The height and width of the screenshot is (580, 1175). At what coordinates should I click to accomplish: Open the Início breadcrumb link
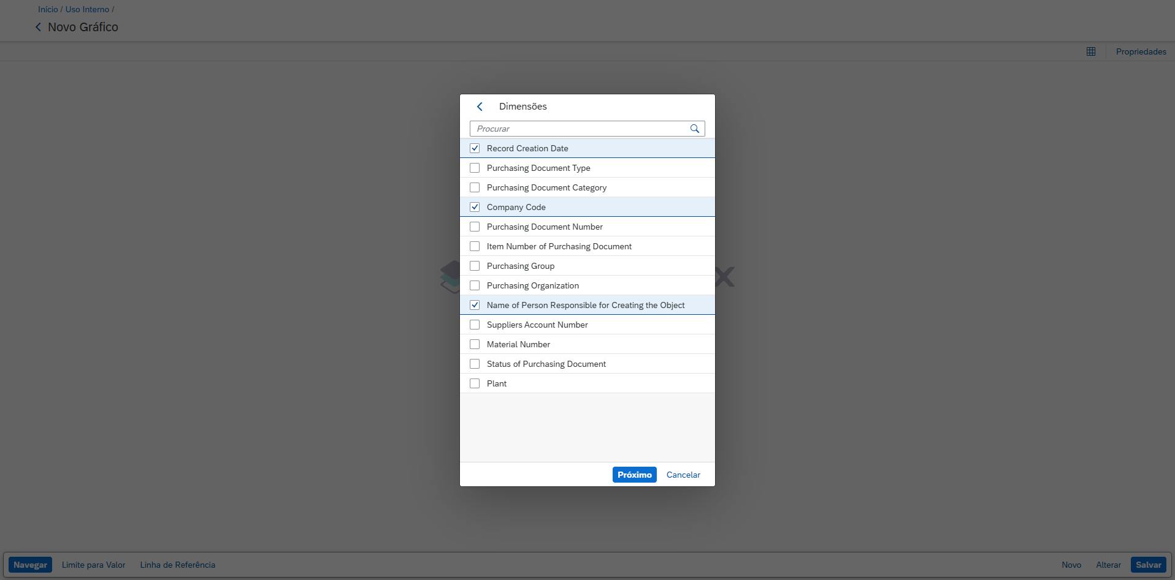(x=48, y=9)
